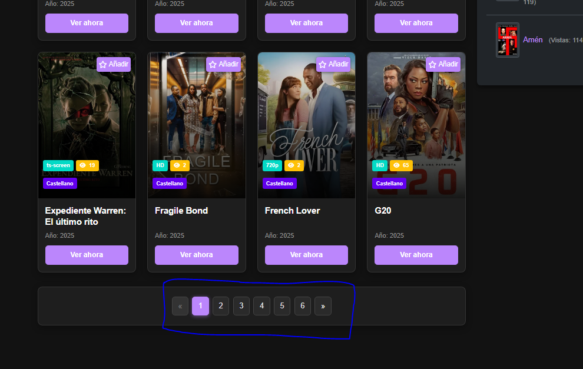This screenshot has width=583, height=369.
Task: Open the Amén movie link in the sidebar
Action: click(x=533, y=39)
